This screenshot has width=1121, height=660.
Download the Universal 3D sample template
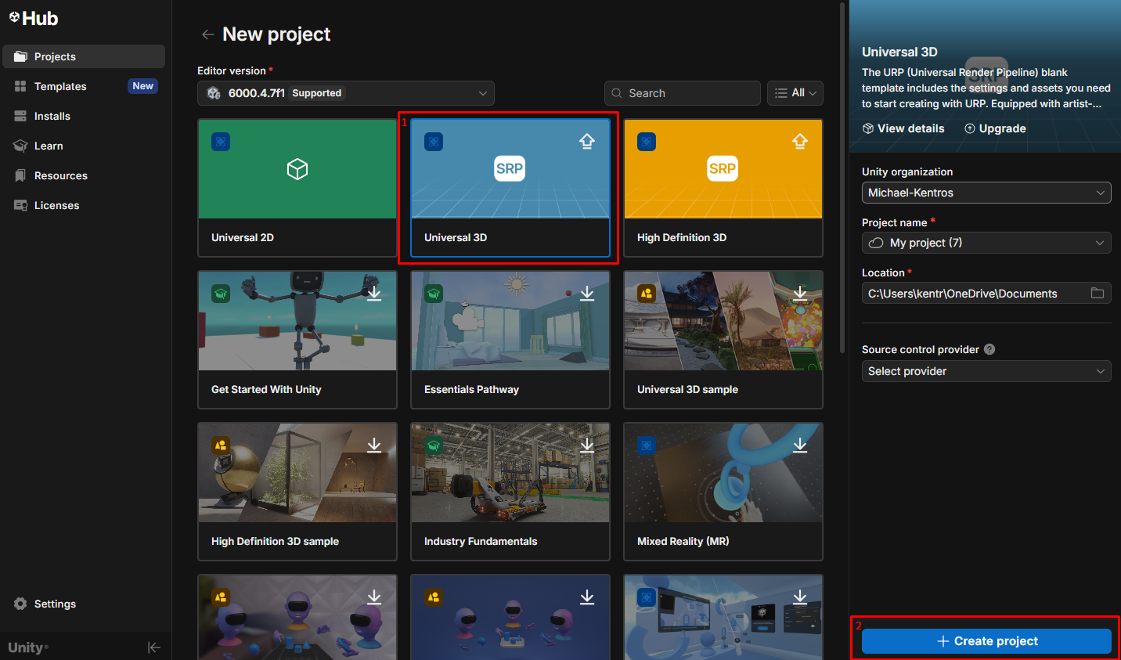coord(800,293)
